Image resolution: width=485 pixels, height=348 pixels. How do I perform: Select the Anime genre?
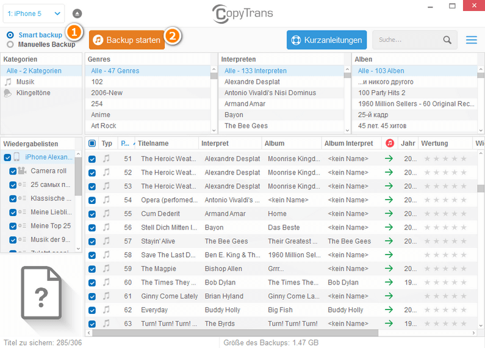coord(148,115)
